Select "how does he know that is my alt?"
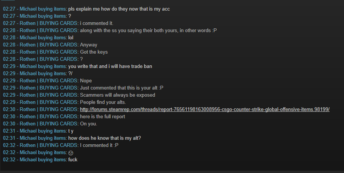The height and width of the screenshot is (173, 344). tap(104, 138)
